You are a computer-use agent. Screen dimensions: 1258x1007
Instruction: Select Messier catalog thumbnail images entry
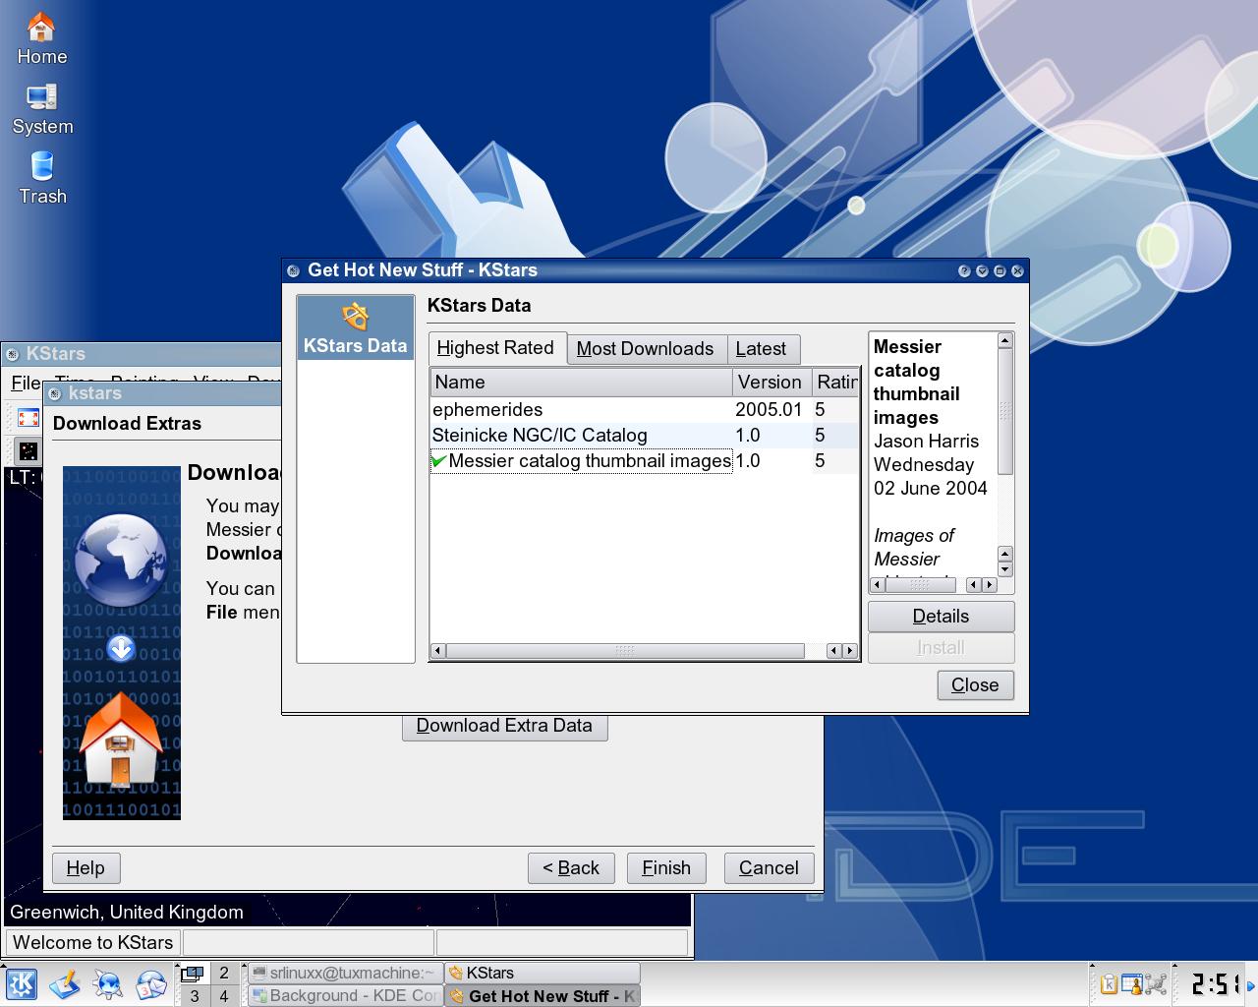pyautogui.click(x=644, y=461)
